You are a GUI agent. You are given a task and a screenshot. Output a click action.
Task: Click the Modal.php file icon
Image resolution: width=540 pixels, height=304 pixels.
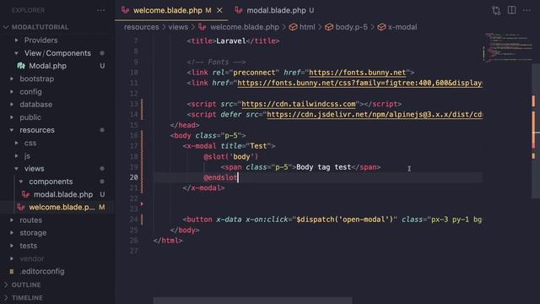pos(21,66)
